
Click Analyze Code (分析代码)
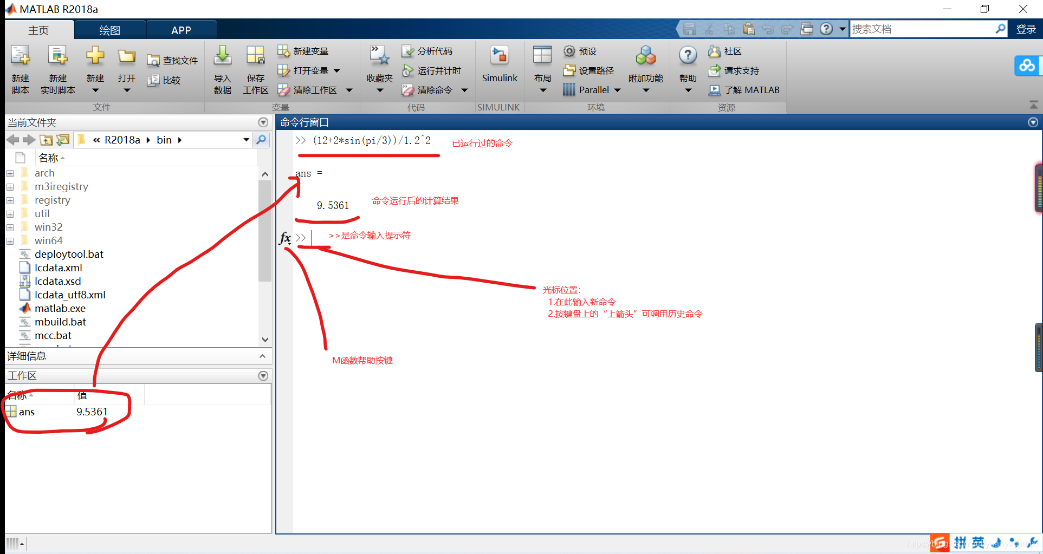click(x=427, y=51)
